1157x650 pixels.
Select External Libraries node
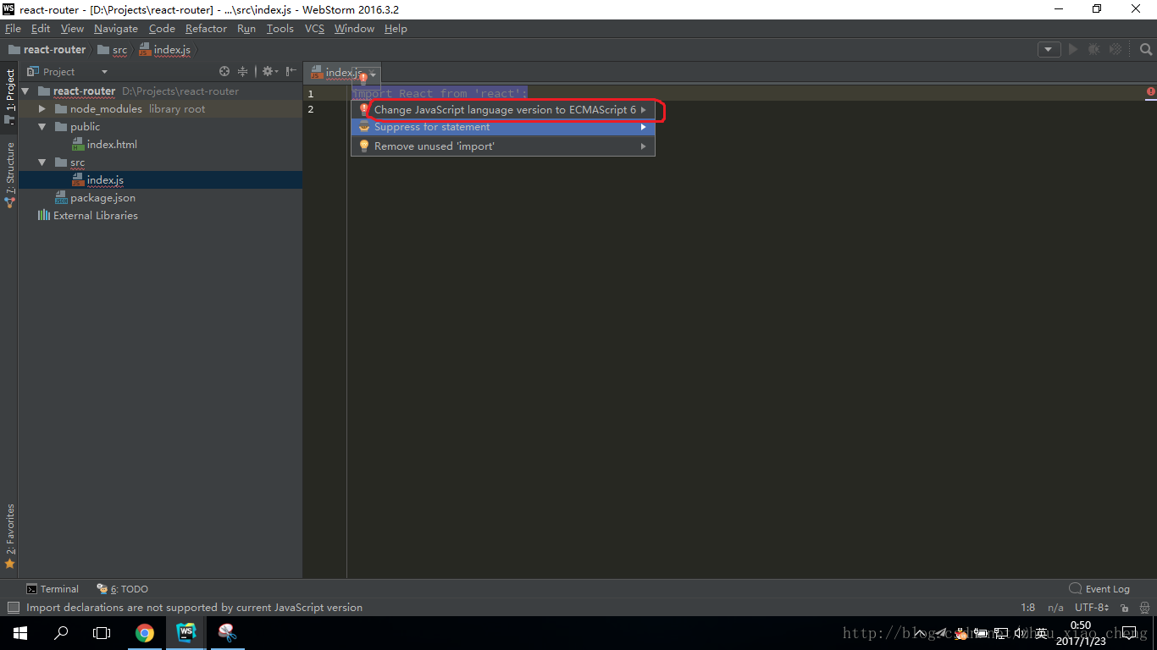click(x=87, y=216)
